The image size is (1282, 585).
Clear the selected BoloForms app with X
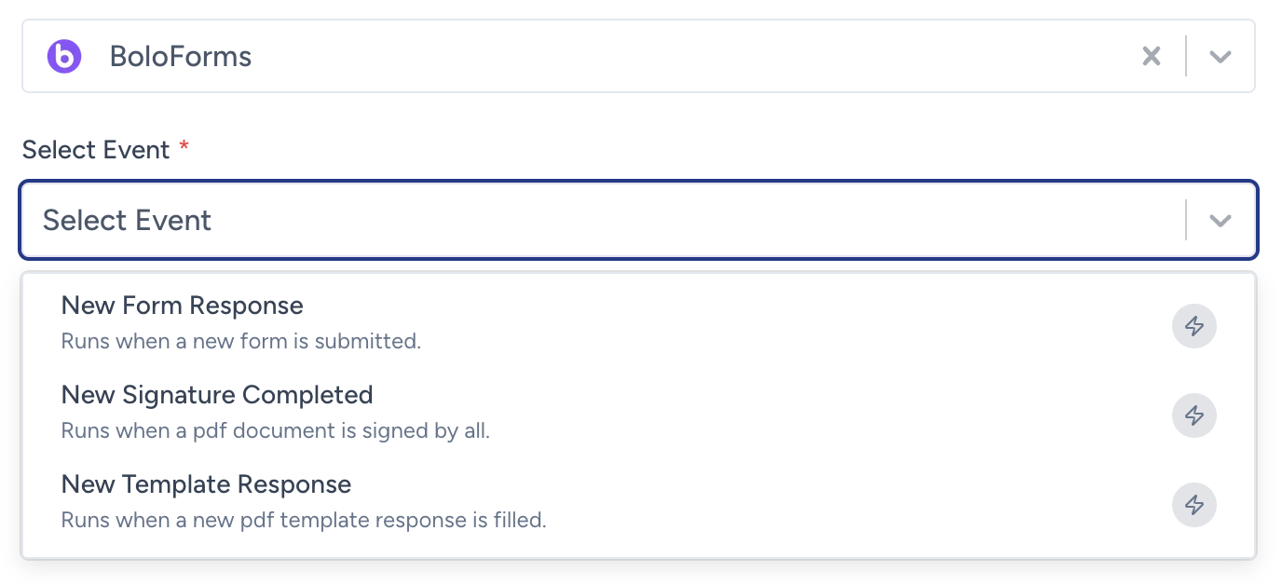click(x=1152, y=57)
